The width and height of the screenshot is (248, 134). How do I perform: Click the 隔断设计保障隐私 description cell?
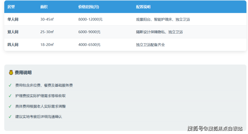(159, 32)
